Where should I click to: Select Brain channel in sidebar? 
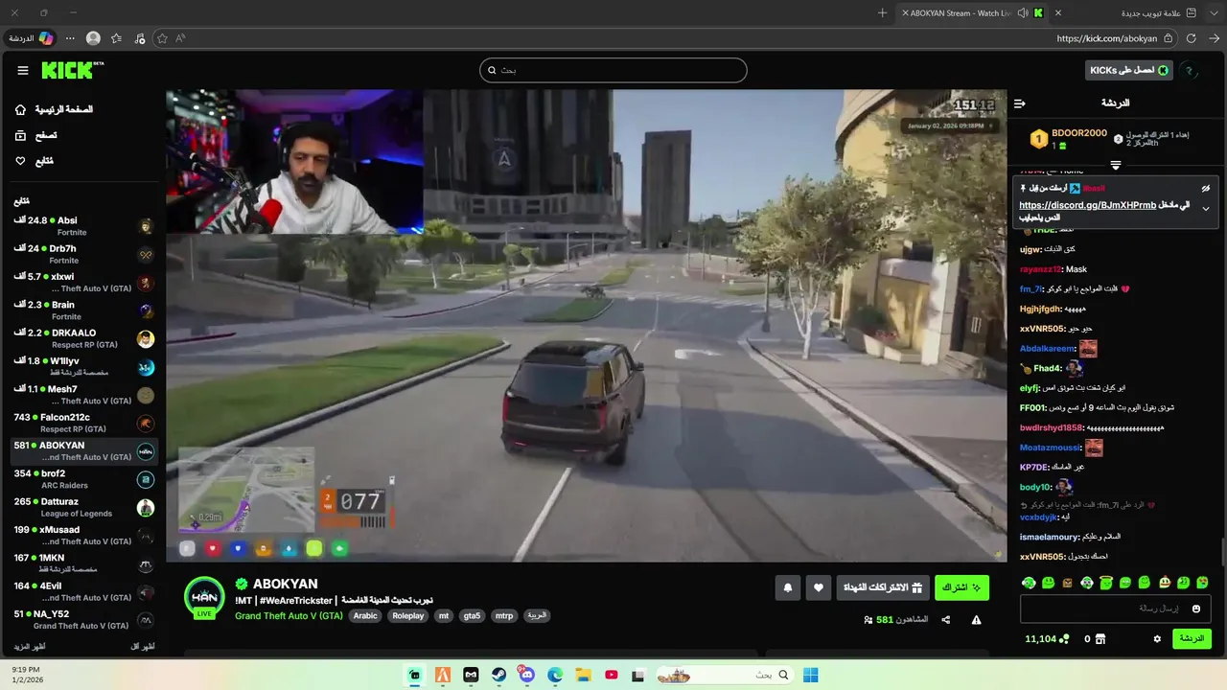(x=84, y=310)
